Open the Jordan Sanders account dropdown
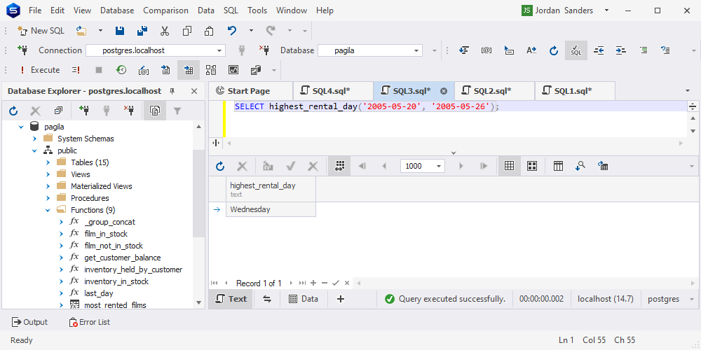 pos(606,10)
